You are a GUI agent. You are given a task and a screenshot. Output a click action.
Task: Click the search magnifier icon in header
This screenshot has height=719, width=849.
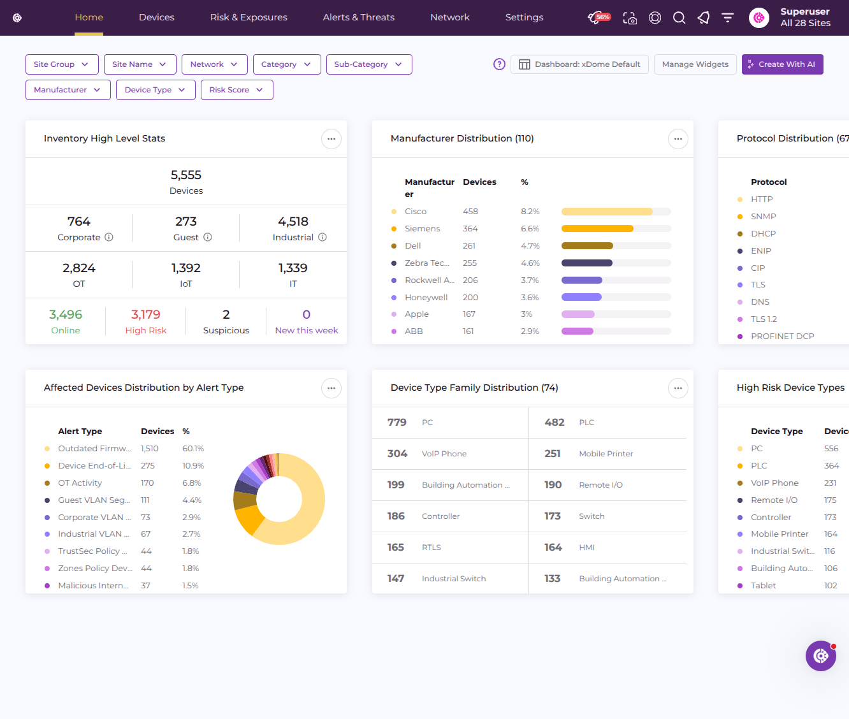point(679,18)
